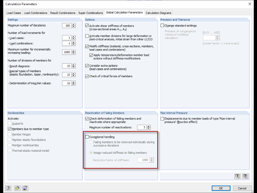Click the Result diagrams divisions field

point(67,66)
